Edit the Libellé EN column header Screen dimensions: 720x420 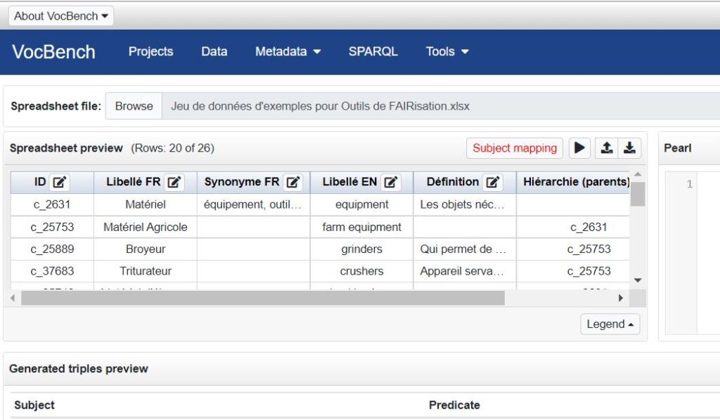pyautogui.click(x=391, y=183)
